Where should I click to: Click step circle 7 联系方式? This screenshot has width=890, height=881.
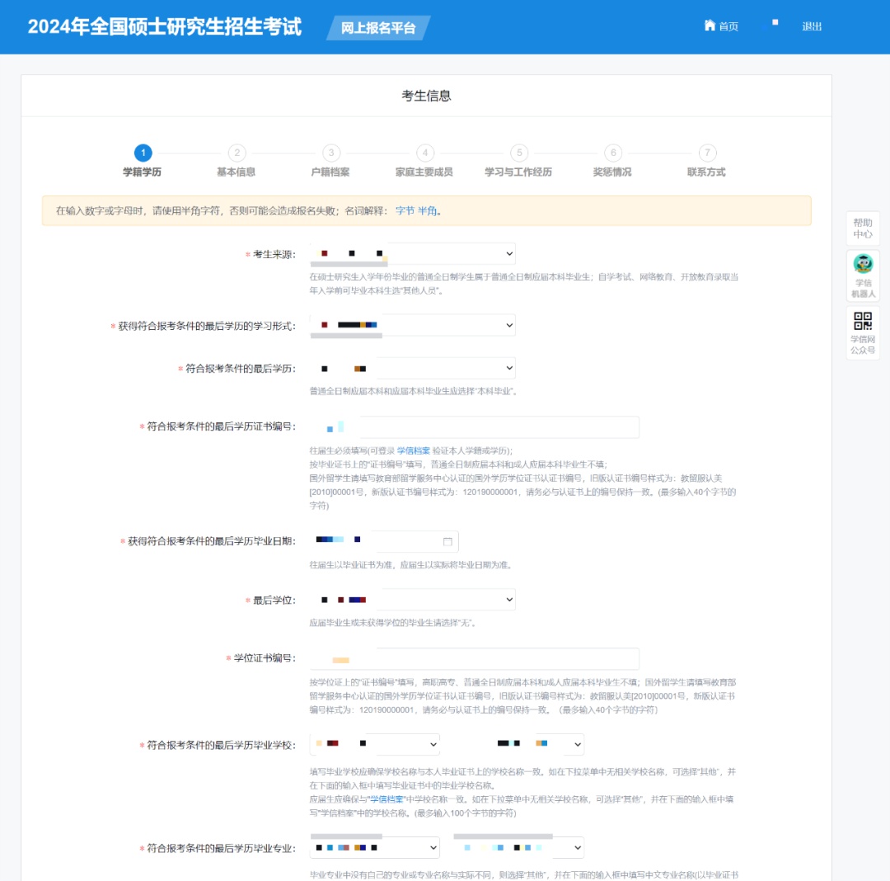tap(707, 153)
